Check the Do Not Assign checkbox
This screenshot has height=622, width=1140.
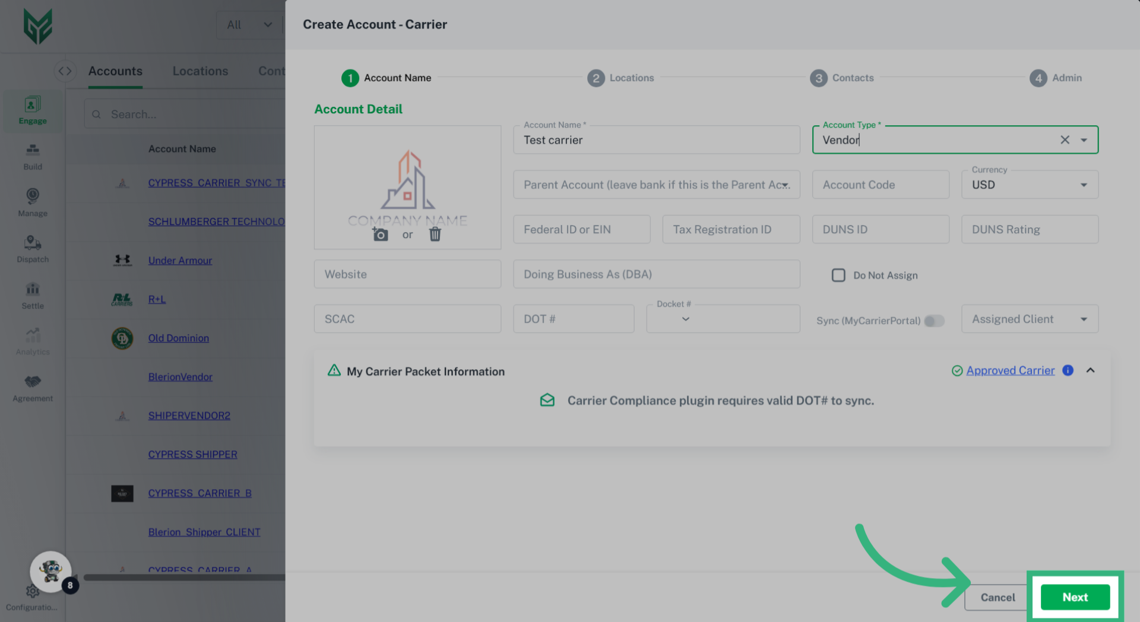tap(838, 275)
